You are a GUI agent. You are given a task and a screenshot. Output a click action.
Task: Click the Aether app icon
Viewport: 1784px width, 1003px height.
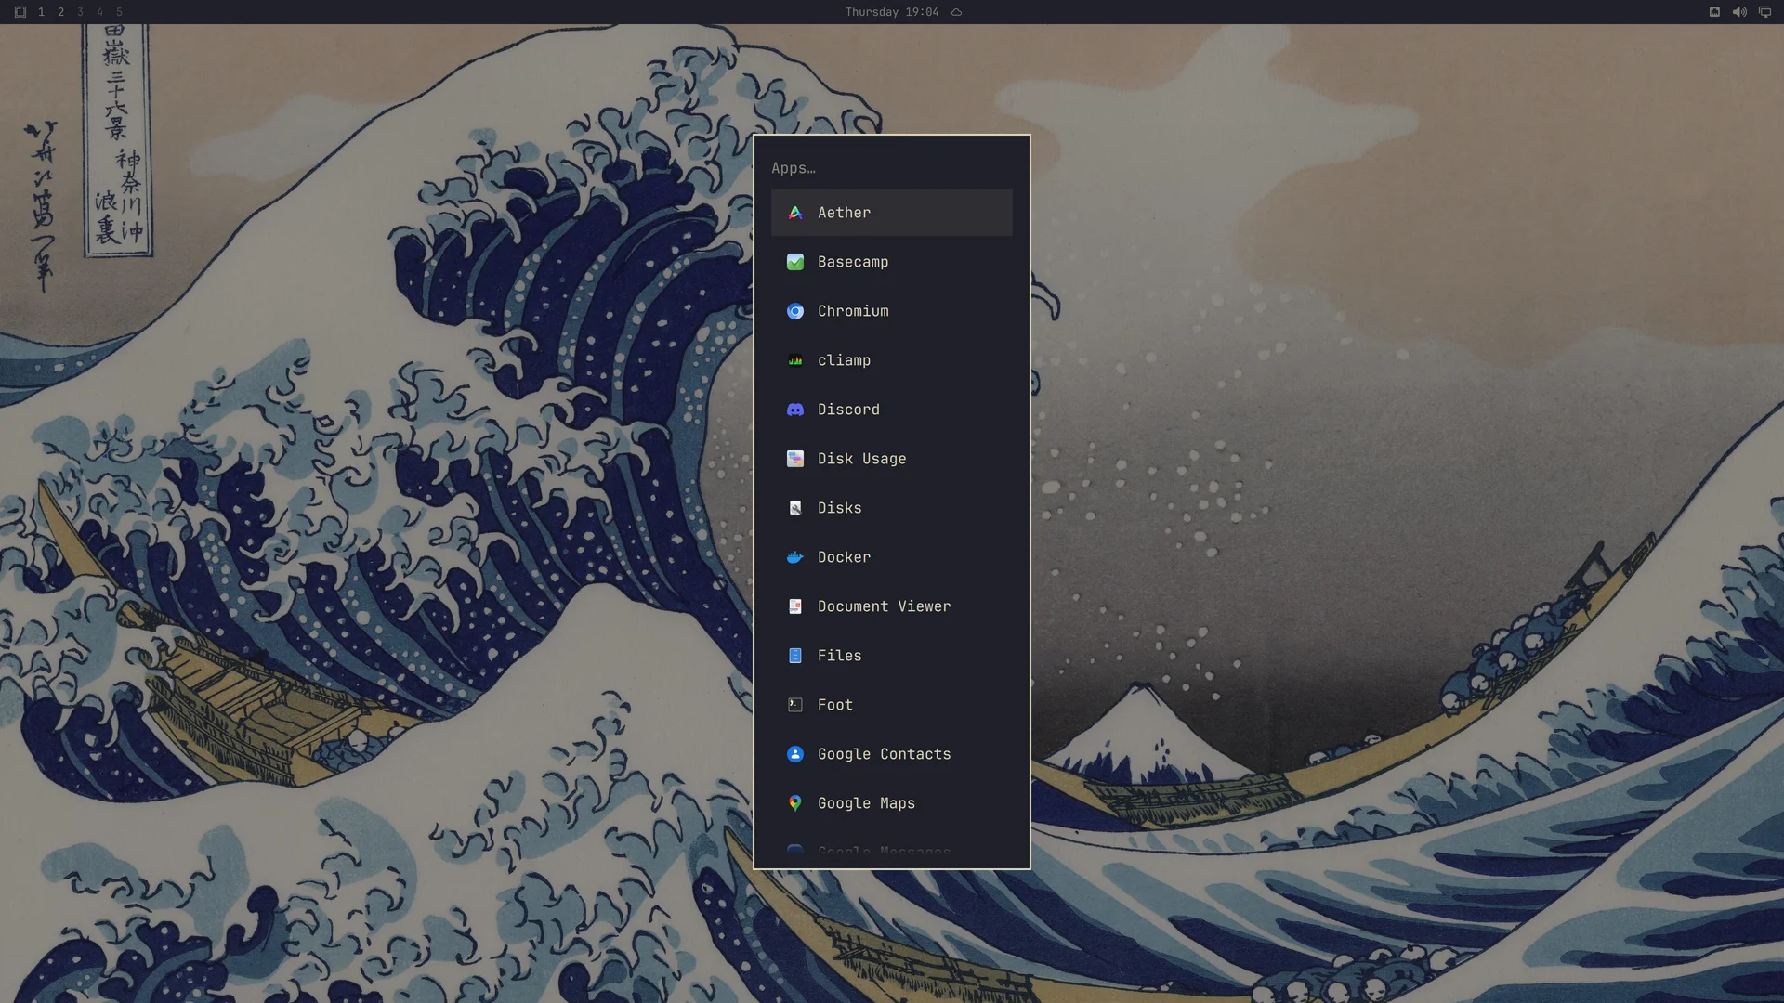click(795, 213)
